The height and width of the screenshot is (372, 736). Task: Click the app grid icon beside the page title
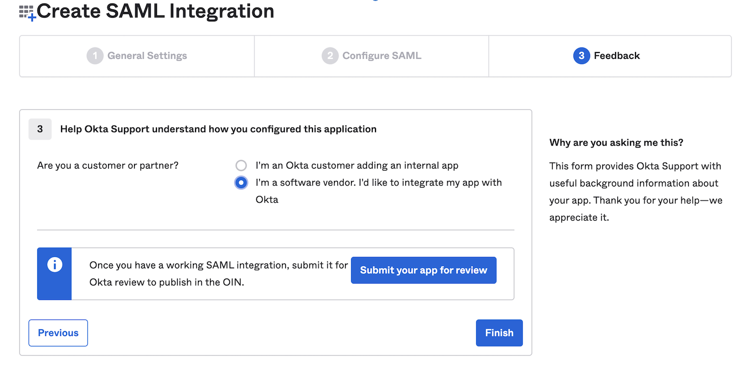(27, 12)
